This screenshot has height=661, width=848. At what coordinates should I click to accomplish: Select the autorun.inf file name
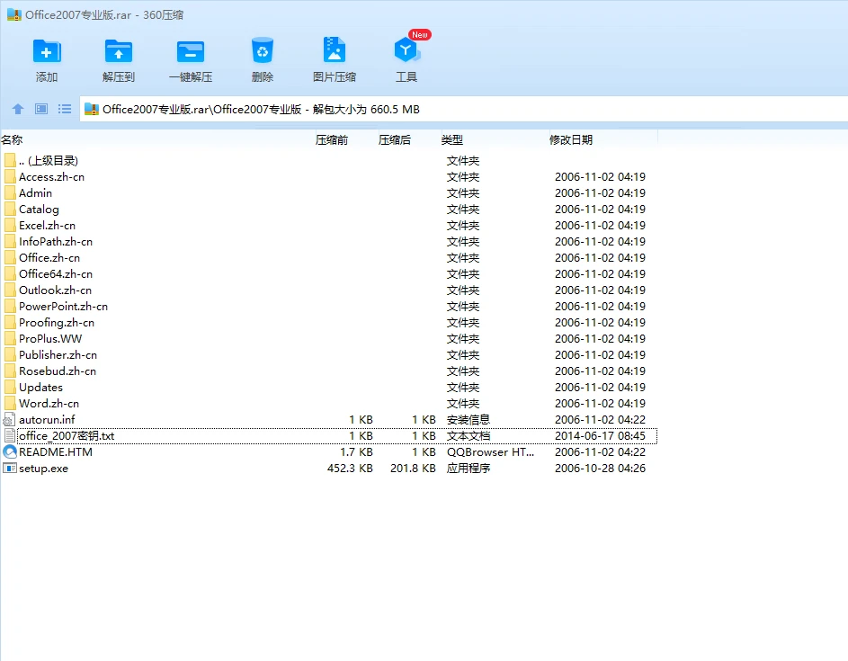(x=47, y=420)
